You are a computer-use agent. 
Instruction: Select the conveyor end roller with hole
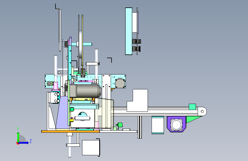tap(202, 111)
